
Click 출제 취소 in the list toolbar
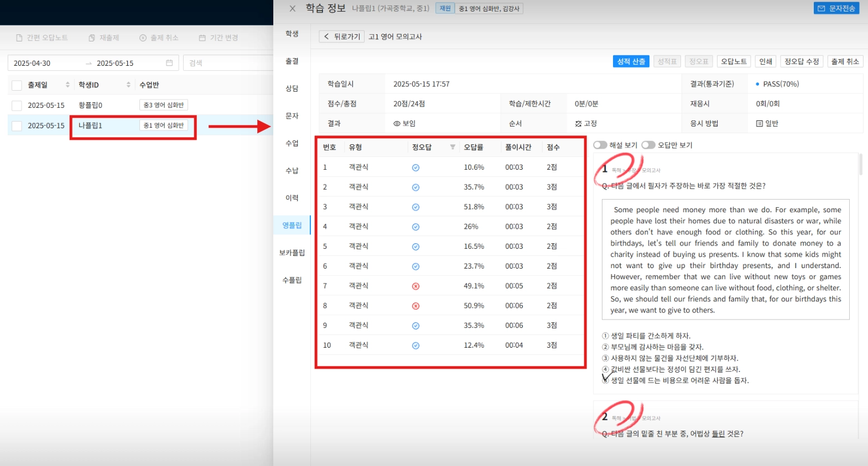[x=159, y=38]
